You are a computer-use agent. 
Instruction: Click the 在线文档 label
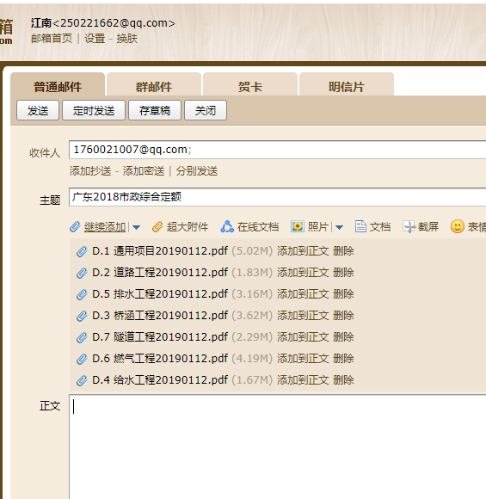[258, 227]
